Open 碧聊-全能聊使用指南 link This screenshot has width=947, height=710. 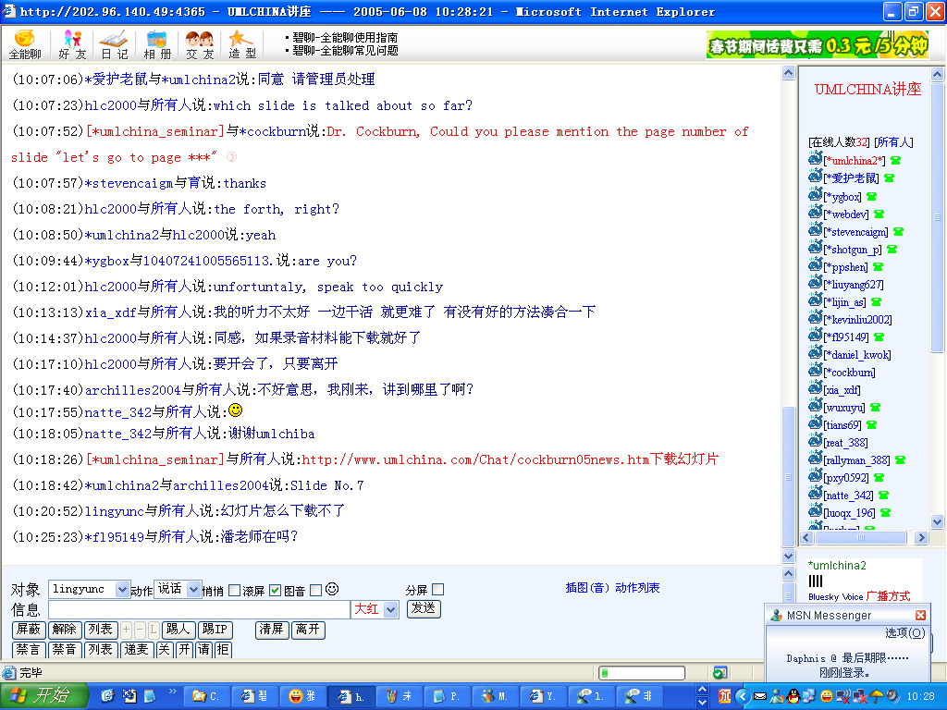tap(346, 37)
